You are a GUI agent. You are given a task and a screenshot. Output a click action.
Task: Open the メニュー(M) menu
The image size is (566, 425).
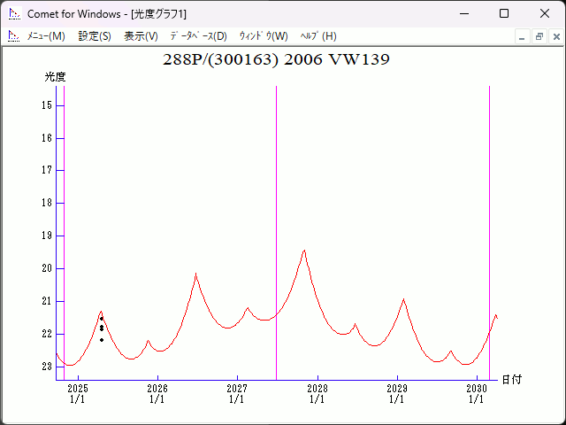click(x=46, y=36)
